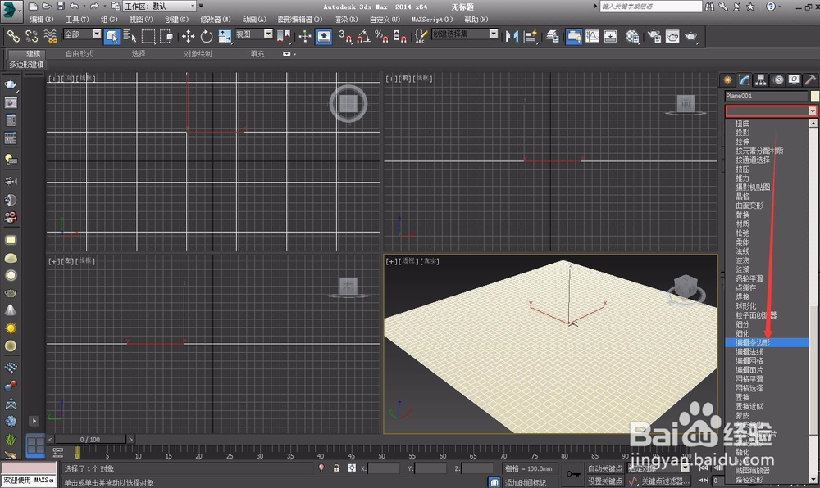Screen dimensions: 820x488
Task: Click the ViewCube in the perspective viewport
Action: [x=686, y=289]
